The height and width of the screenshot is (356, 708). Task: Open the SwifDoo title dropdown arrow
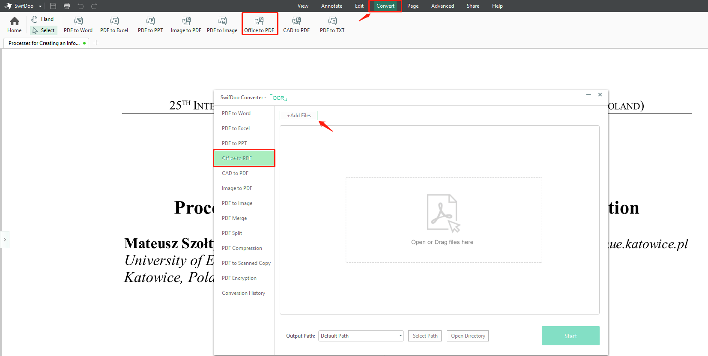click(x=40, y=6)
